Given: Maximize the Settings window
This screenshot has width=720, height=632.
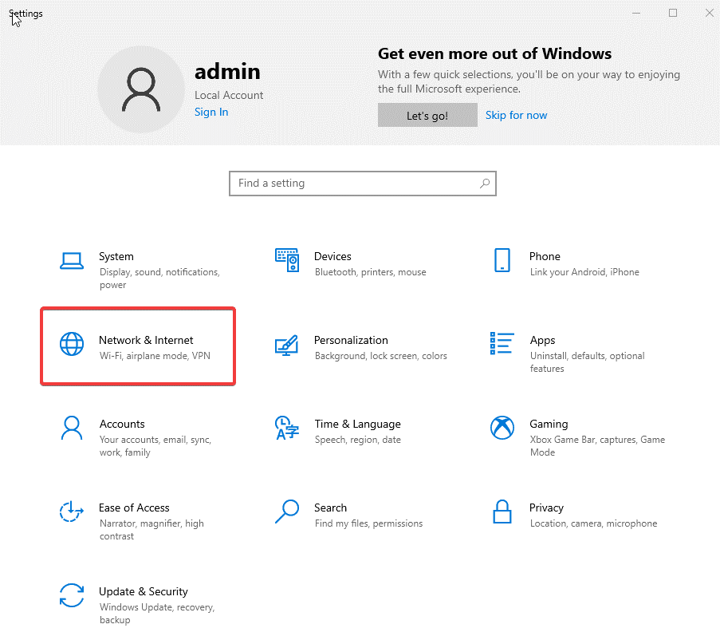Looking at the screenshot, I should pos(673,13).
